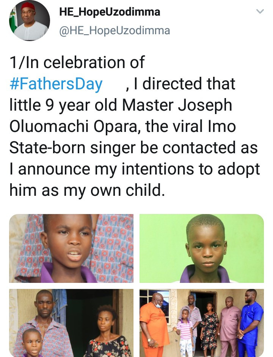This screenshot has width=273, height=357.
Task: Click the words "I directed that" in the tweet
Action: tap(188, 84)
